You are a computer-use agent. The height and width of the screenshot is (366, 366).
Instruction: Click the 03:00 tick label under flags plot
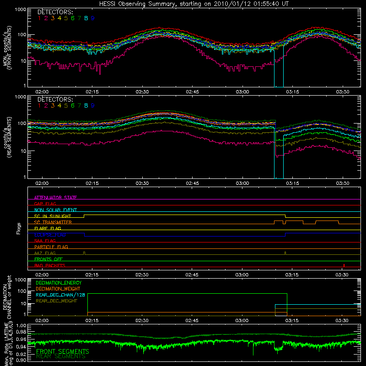point(242,275)
